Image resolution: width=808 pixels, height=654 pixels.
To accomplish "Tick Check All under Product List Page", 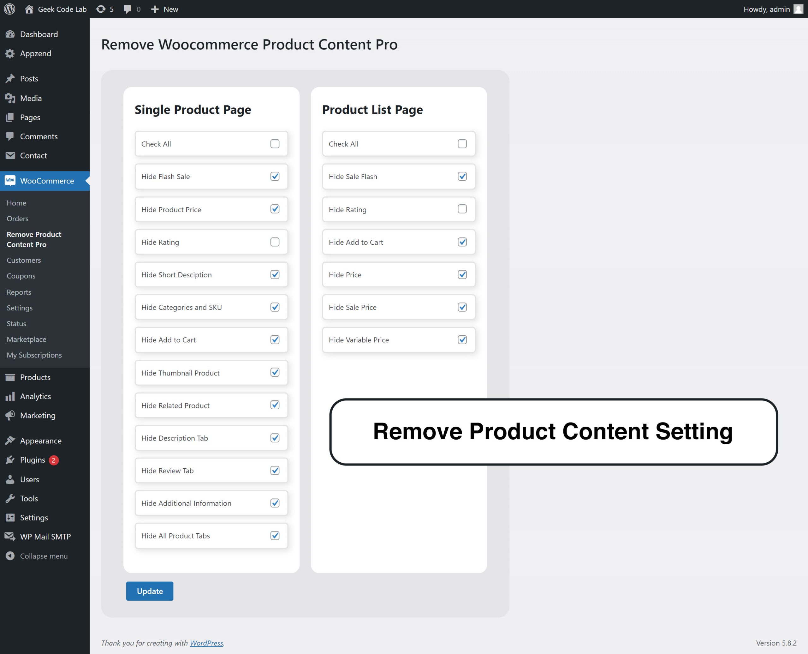I will (462, 144).
